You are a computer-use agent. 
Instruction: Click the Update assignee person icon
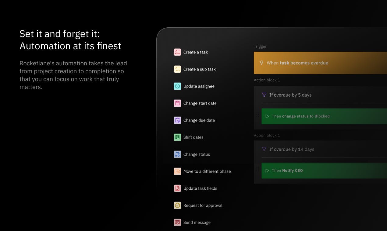tap(177, 86)
